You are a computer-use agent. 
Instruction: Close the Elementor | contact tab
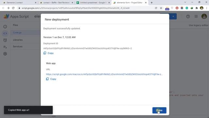point(36,3)
